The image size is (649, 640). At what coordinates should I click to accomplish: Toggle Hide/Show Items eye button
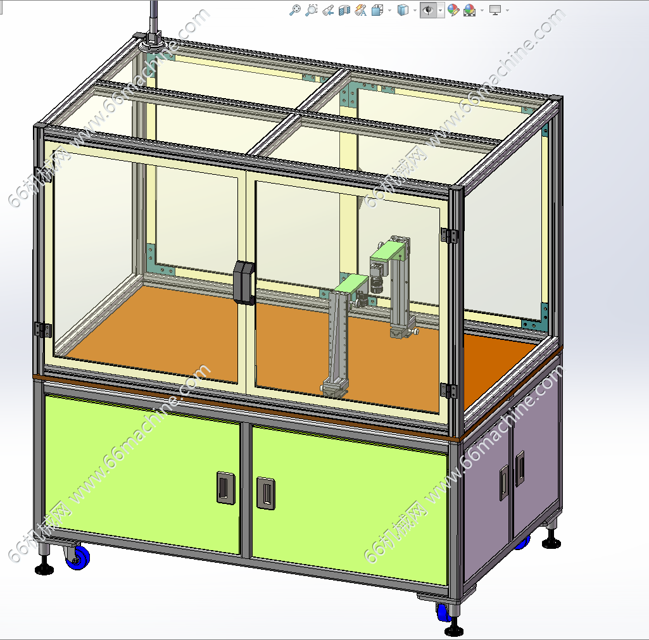pyautogui.click(x=427, y=10)
